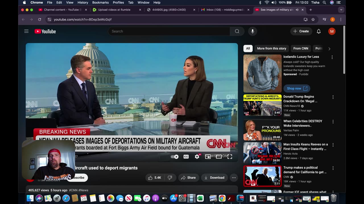Go back in Chrome navigation
The height and width of the screenshot is (204, 364).
coord(23,20)
